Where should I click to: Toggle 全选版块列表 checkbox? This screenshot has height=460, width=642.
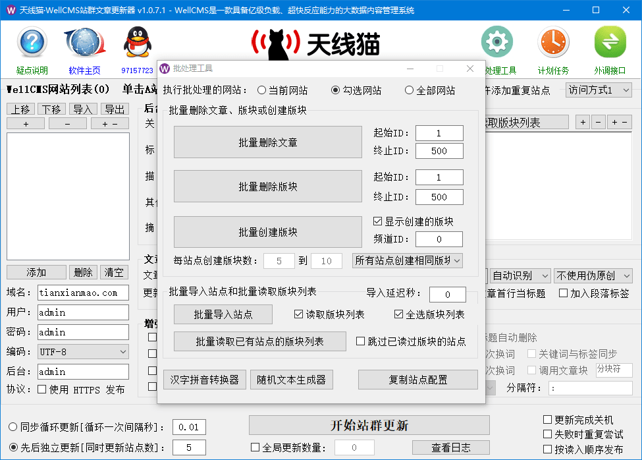(398, 314)
